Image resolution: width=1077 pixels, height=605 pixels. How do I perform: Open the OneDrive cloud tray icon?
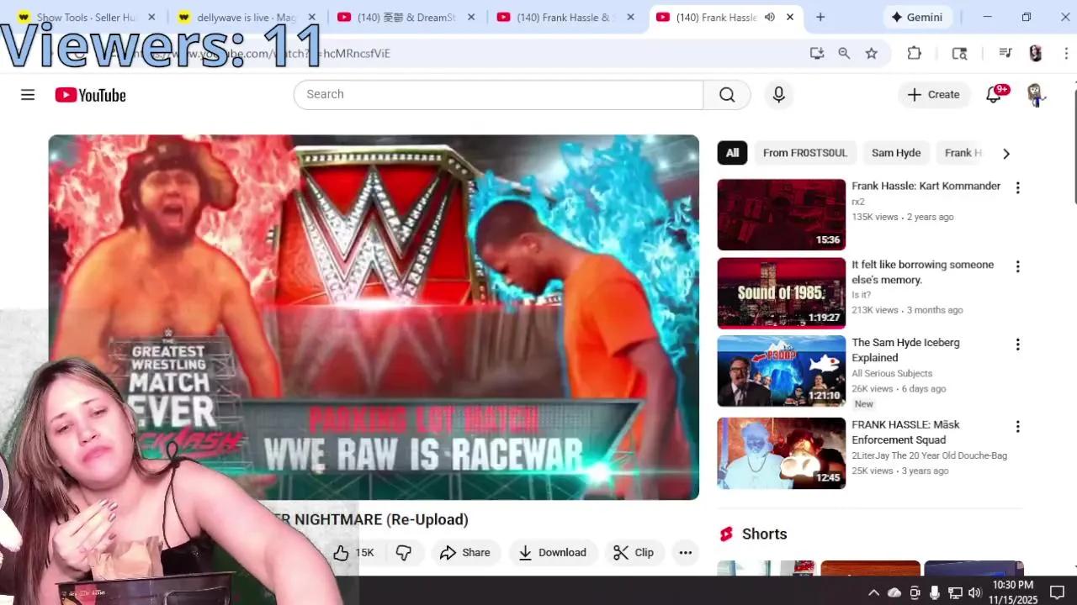point(894,592)
